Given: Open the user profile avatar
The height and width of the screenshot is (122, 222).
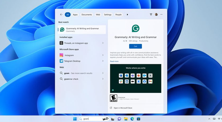Looking at the screenshot, I should click(156, 14).
